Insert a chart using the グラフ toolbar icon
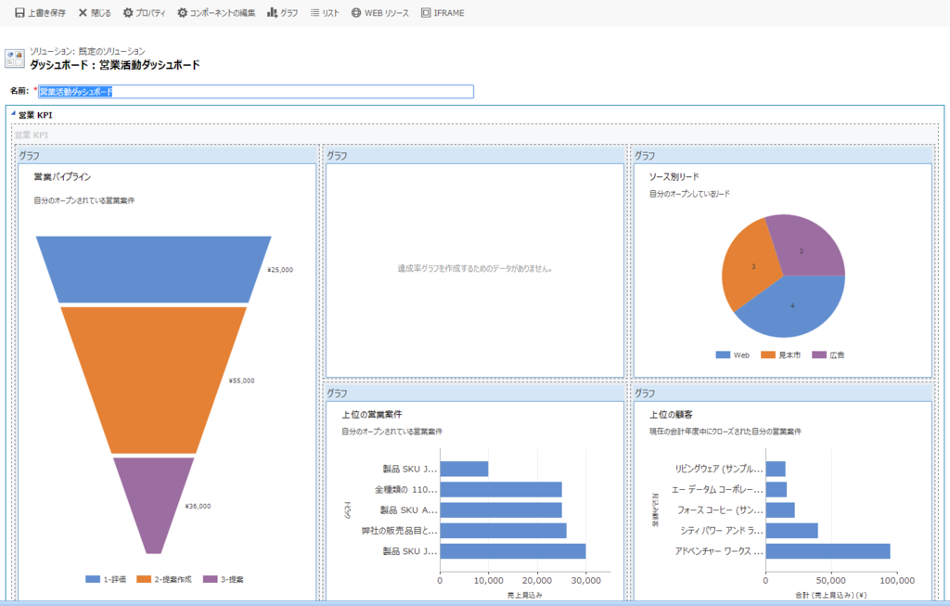This screenshot has height=606, width=950. pos(273,13)
